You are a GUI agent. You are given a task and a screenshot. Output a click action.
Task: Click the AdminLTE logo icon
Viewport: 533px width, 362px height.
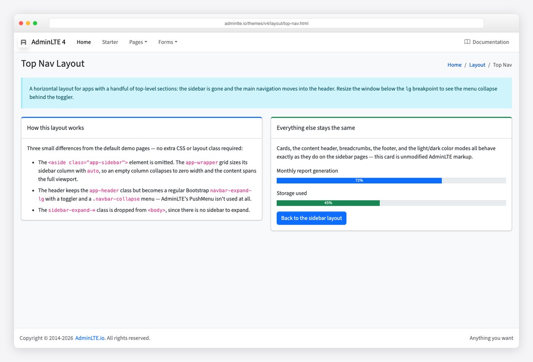[24, 42]
